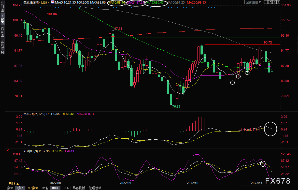Click the MA100:91.25 value
Screen dimensions: 298x190
coord(175,3)
